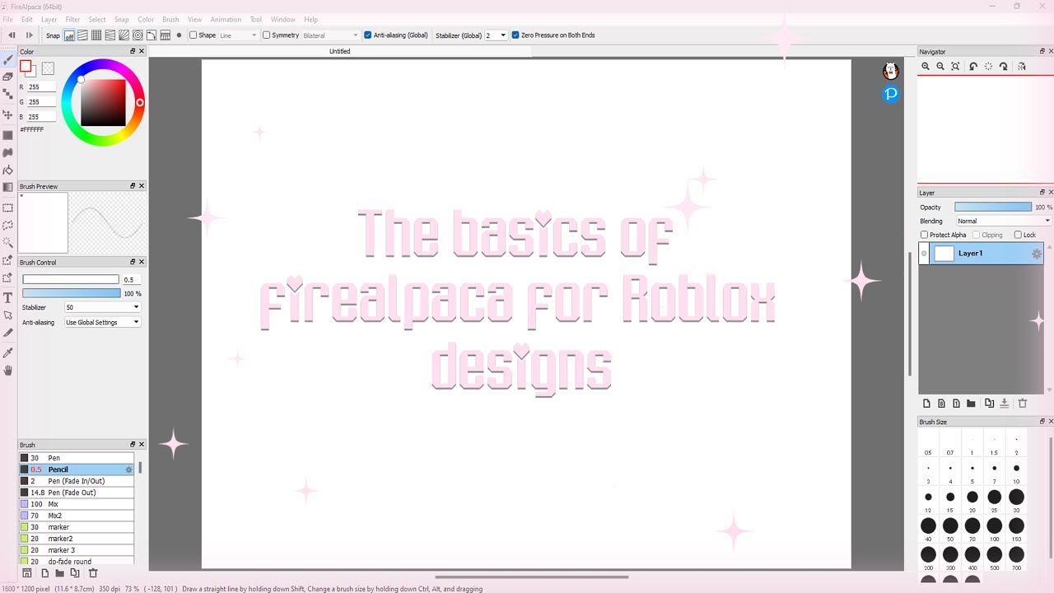Viewport: 1054px width, 593px height.
Task: Click the Zoom In navigator icon
Action: tap(926, 67)
